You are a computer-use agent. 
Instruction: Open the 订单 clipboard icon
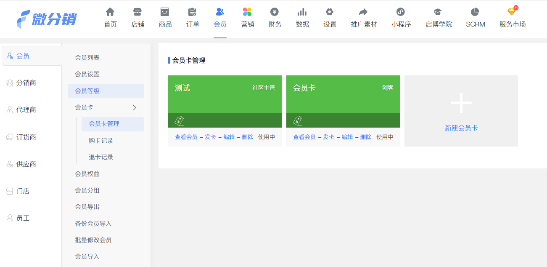(192, 12)
